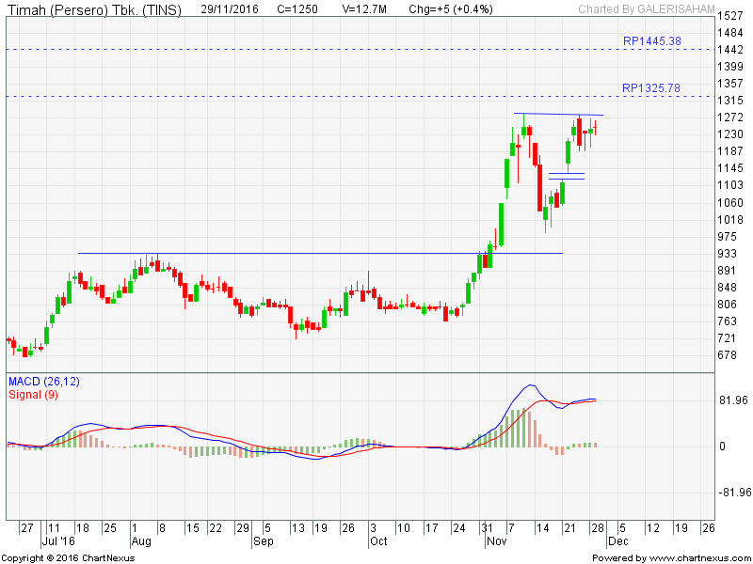Viewport: 753px width, 564px height.
Task: Select the Nov month marker on the time axis
Action: pos(496,542)
